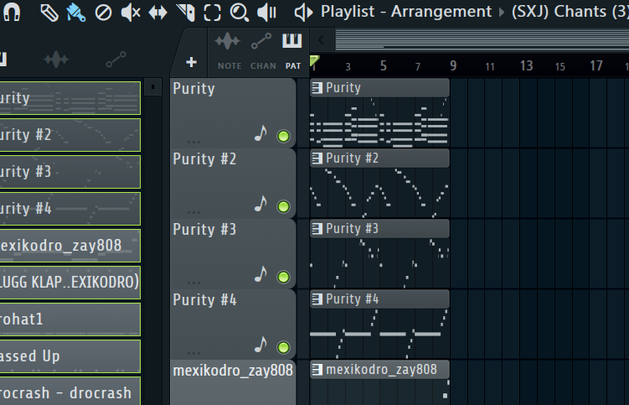Open Purity track options dots
Viewport: 629px width, 405px height.
193,142
